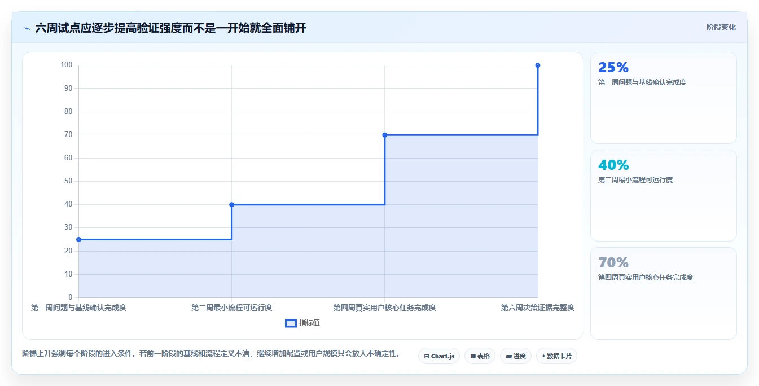Click the x-axis label 第二周最小流程可运行度
The width and height of the screenshot is (759, 386).
232,308
